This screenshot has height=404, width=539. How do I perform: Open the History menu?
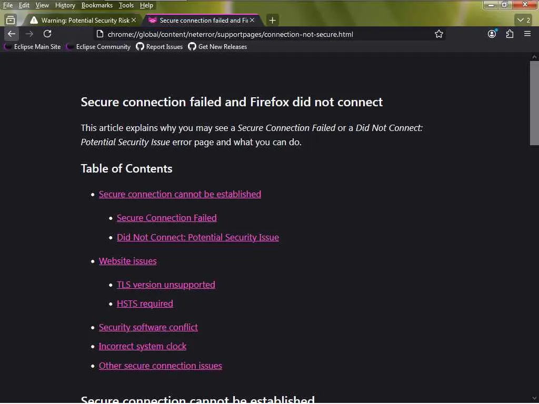click(x=65, y=5)
